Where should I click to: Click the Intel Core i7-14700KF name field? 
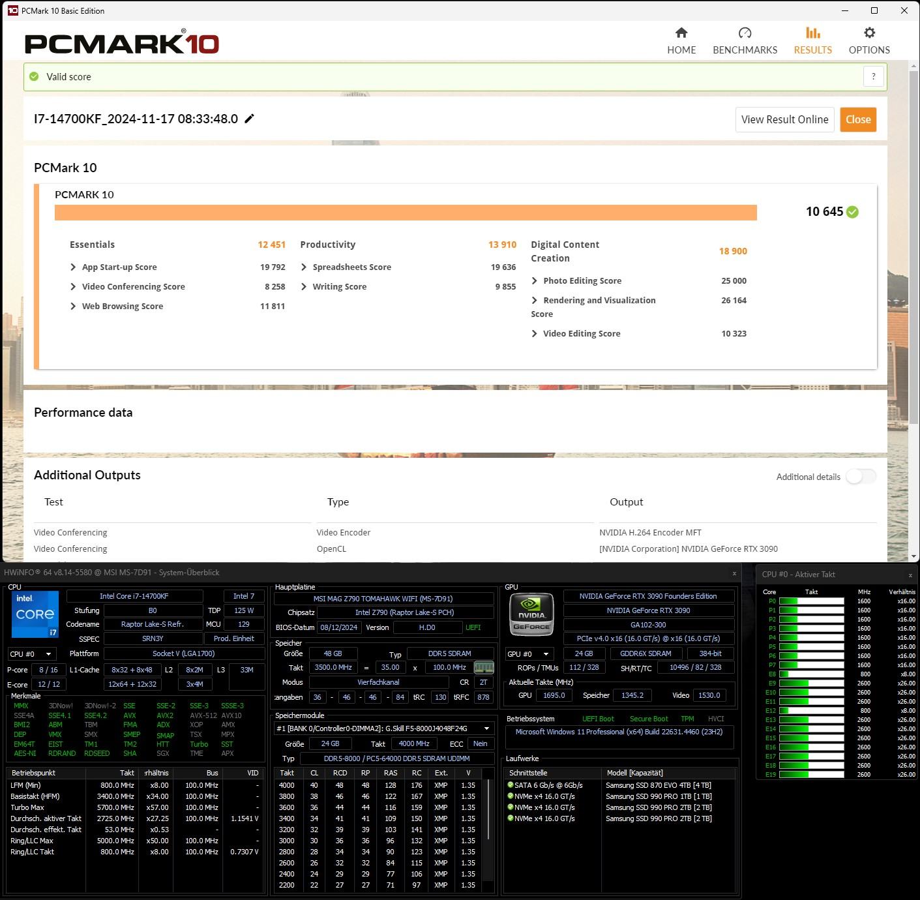[x=134, y=596]
